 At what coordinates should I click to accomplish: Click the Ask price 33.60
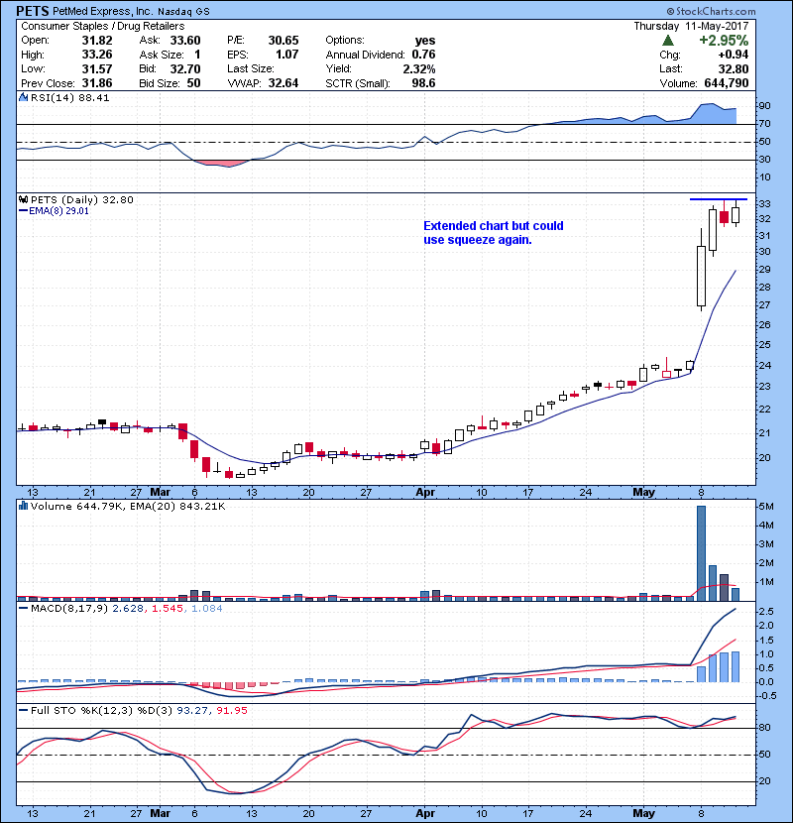click(185, 41)
